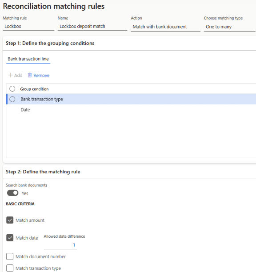Open the Choose matching type dropdown
The image size is (256, 272).
tap(230, 27)
